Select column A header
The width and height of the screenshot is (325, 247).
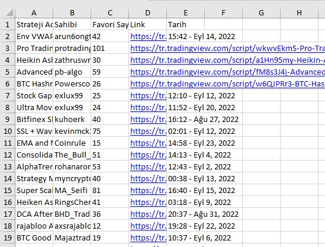34,13
